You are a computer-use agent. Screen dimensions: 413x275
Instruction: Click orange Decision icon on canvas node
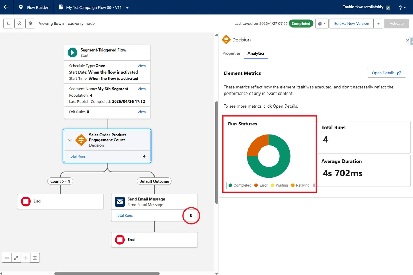(81, 140)
